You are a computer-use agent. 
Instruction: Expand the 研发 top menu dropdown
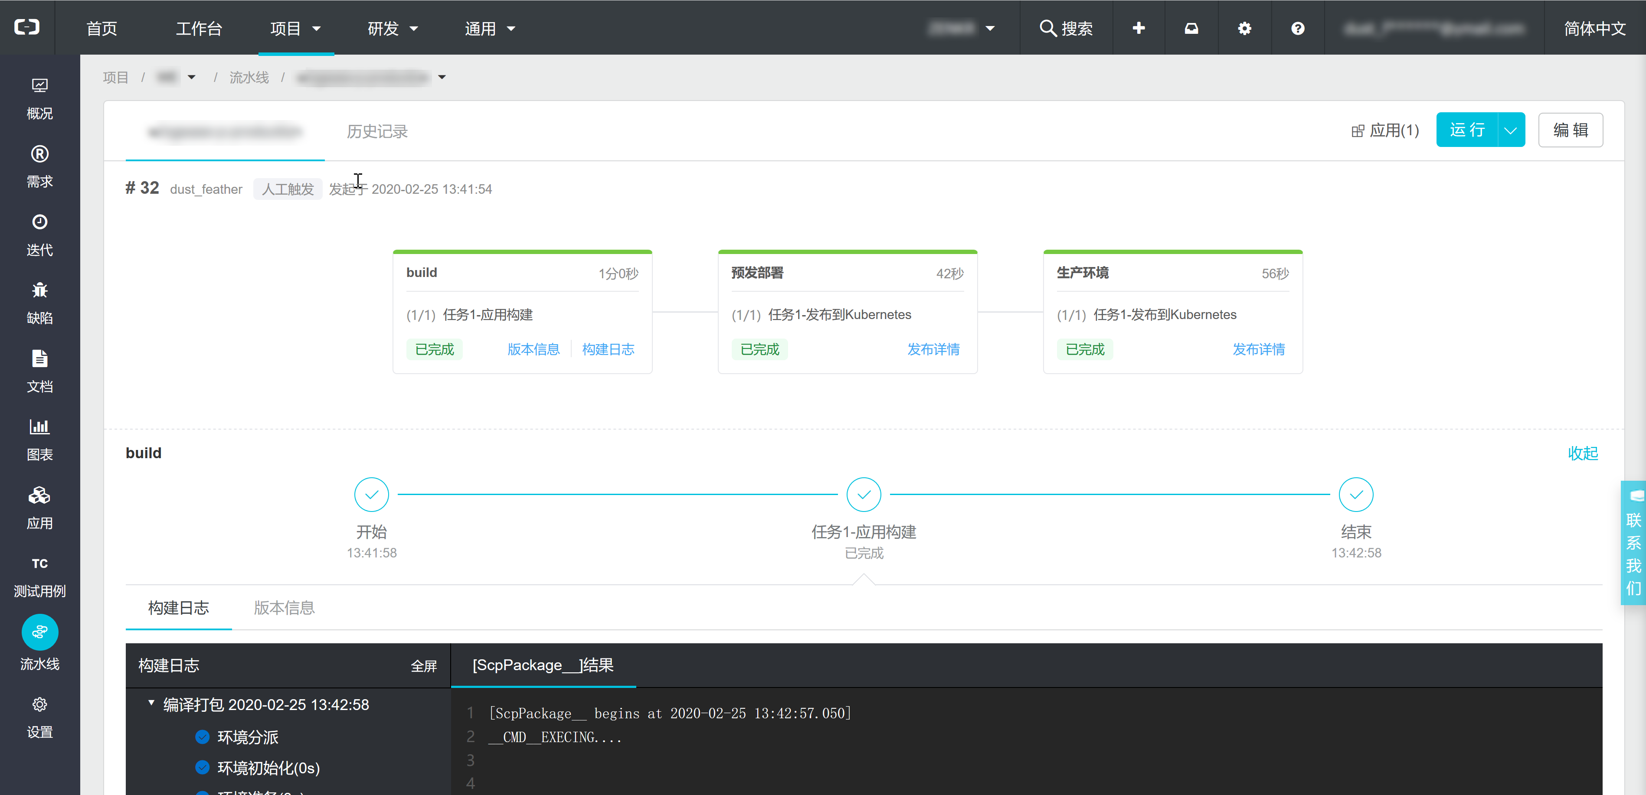[393, 28]
